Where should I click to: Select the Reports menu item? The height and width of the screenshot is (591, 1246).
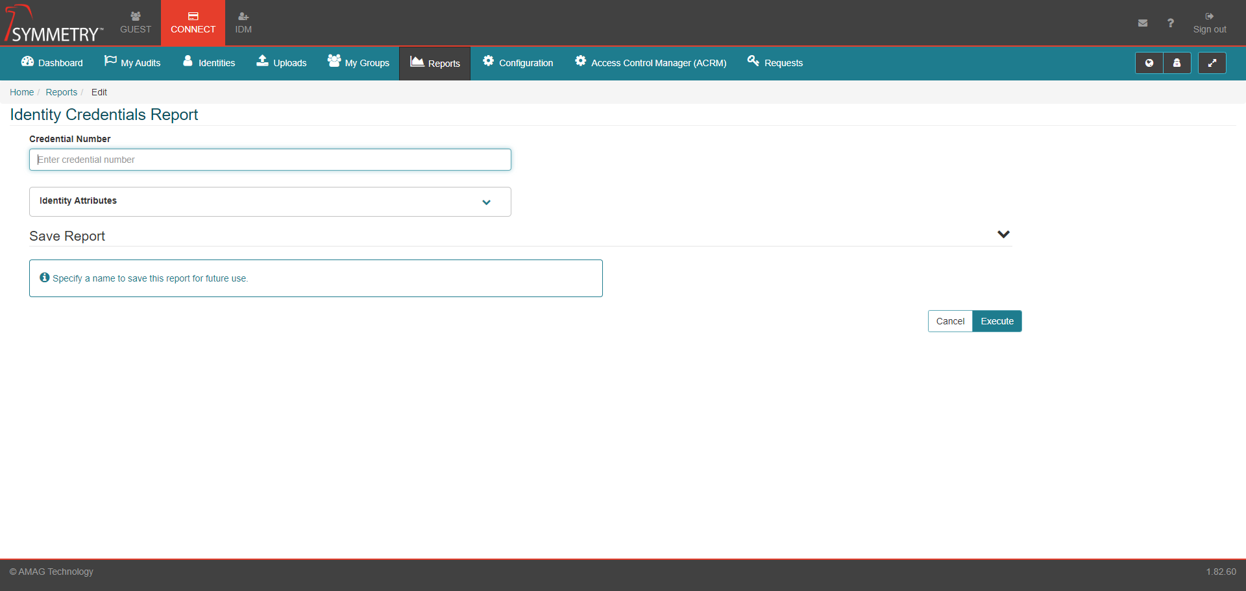coord(435,64)
